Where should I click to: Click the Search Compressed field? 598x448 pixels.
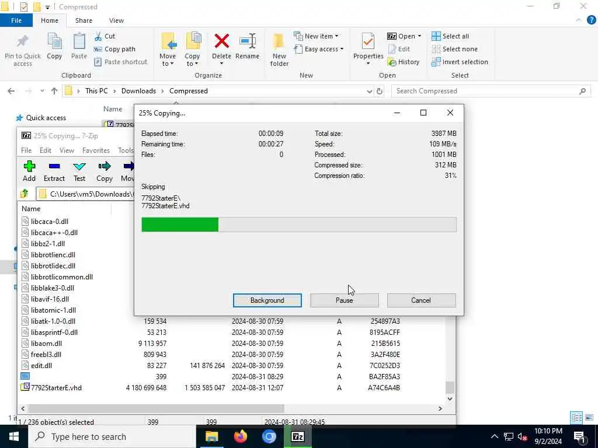(491, 91)
